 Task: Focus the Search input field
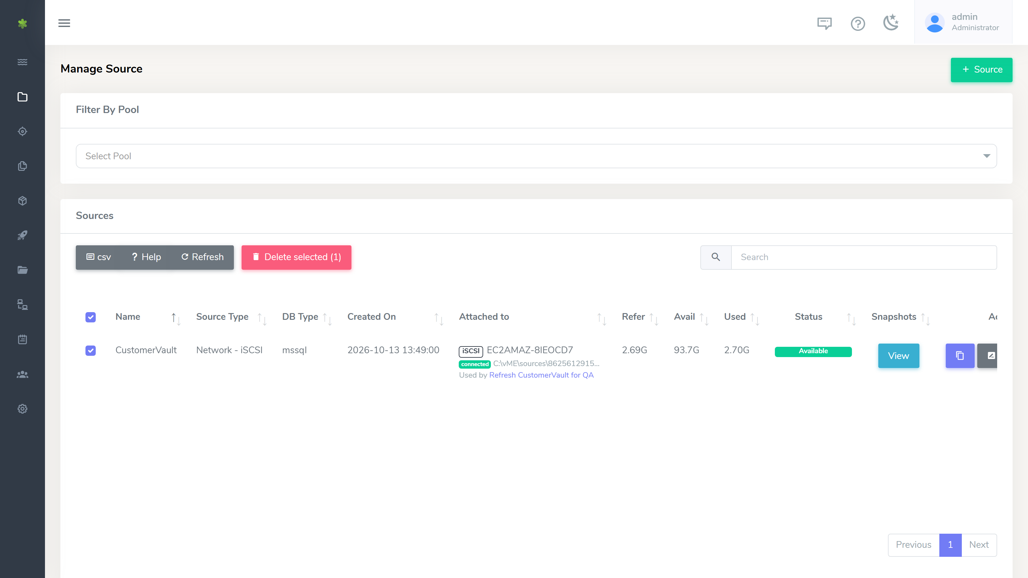pos(864,257)
